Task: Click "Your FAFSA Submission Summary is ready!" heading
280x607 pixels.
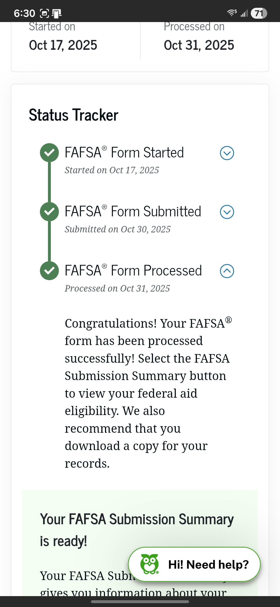Action: click(x=137, y=530)
